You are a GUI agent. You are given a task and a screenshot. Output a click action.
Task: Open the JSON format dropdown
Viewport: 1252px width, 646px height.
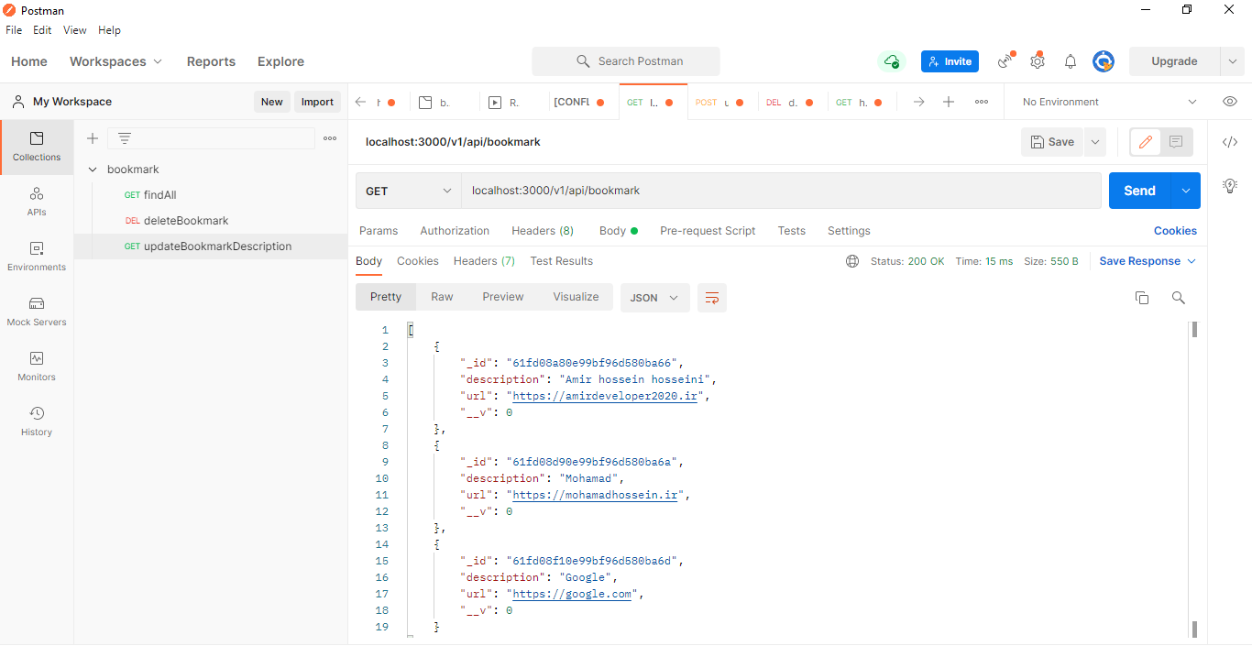[x=655, y=298]
